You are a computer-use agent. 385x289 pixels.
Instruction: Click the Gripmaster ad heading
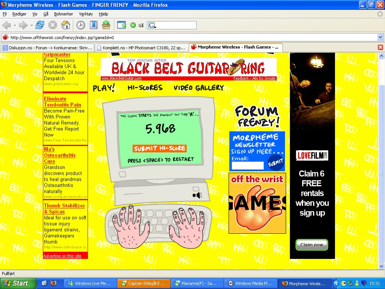[x=57, y=55]
